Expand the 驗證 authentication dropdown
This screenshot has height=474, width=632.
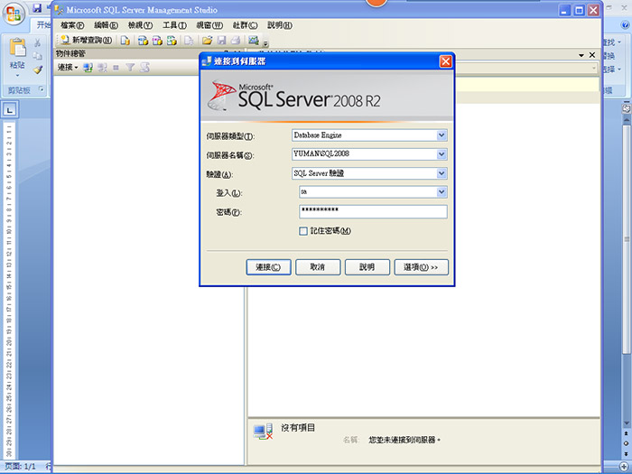pos(441,173)
